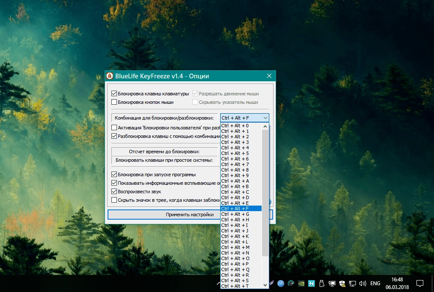Select 'Ctrl + Alt + R' option
Screen dimensions: 434x292
pyautogui.click(x=241, y=275)
